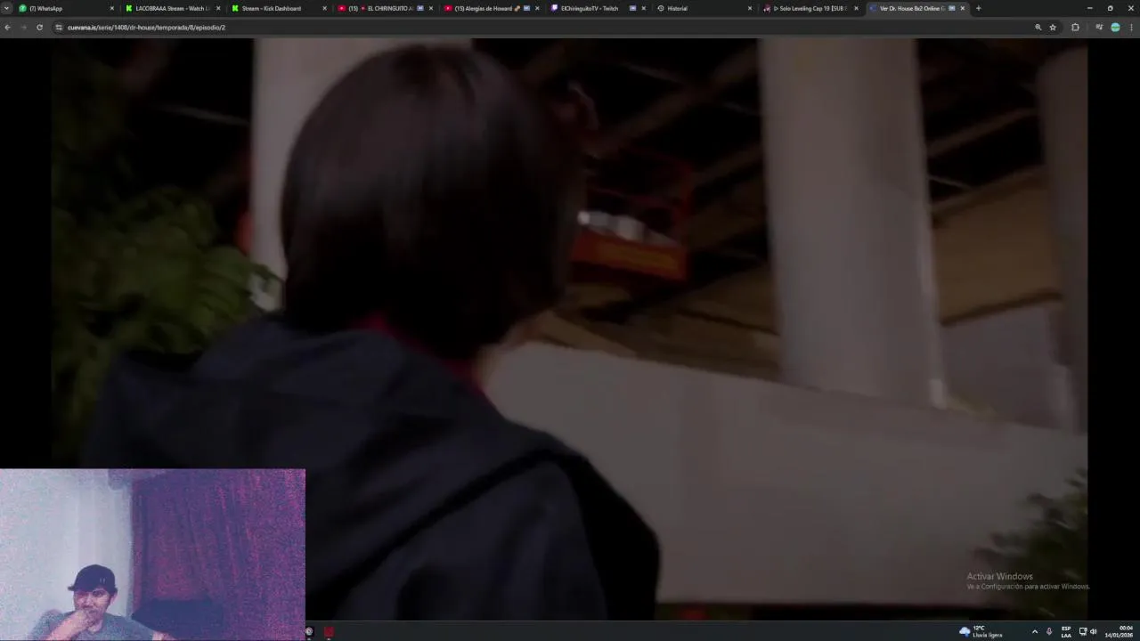Open the media control icon in toolbar
This screenshot has width=1140, height=641.
1099,27
